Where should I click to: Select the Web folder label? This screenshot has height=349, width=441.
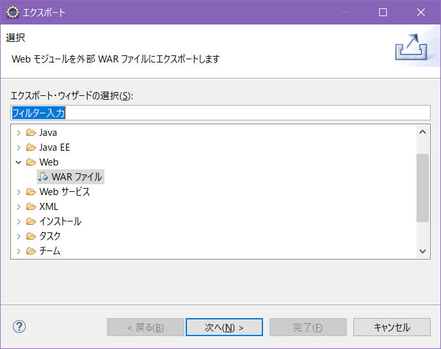click(x=49, y=162)
